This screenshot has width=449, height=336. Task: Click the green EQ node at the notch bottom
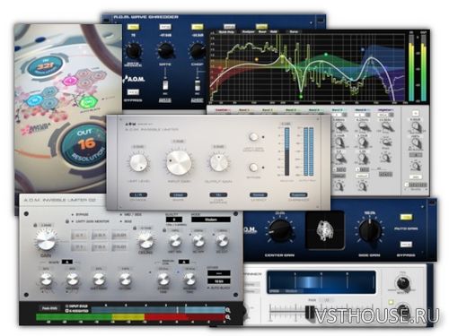pos(301,96)
